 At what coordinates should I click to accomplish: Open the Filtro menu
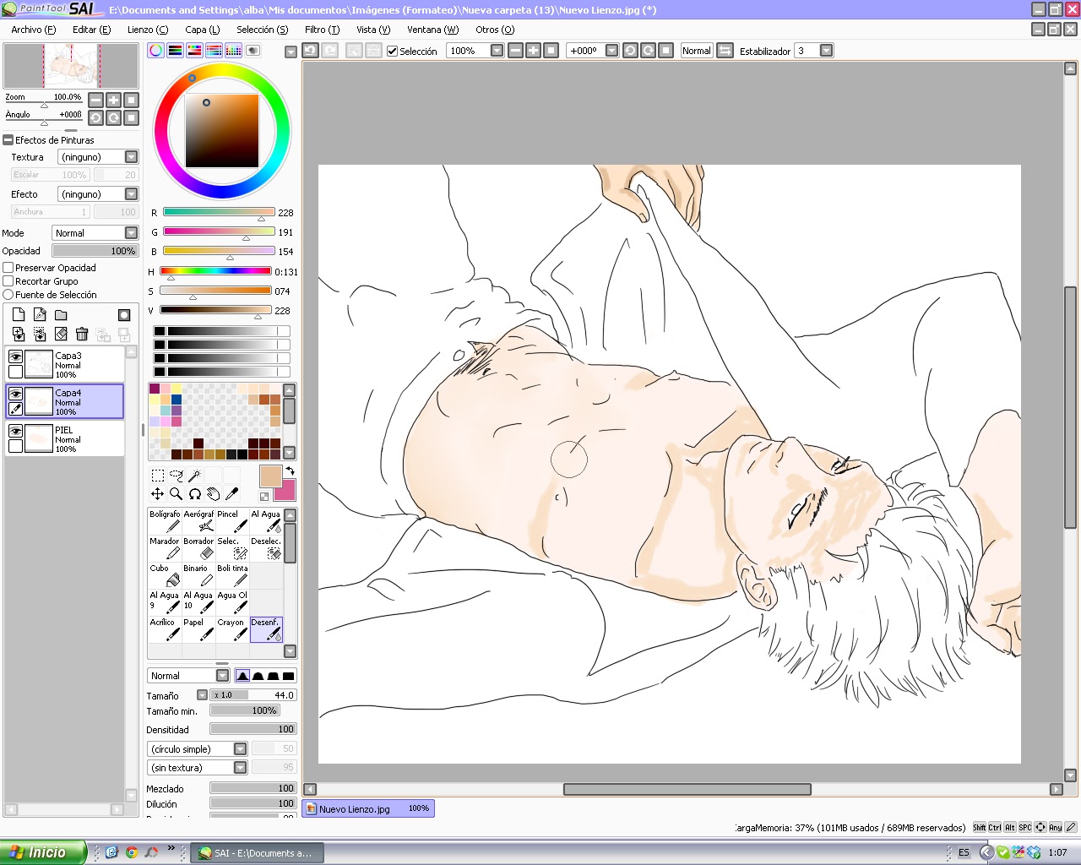point(322,30)
